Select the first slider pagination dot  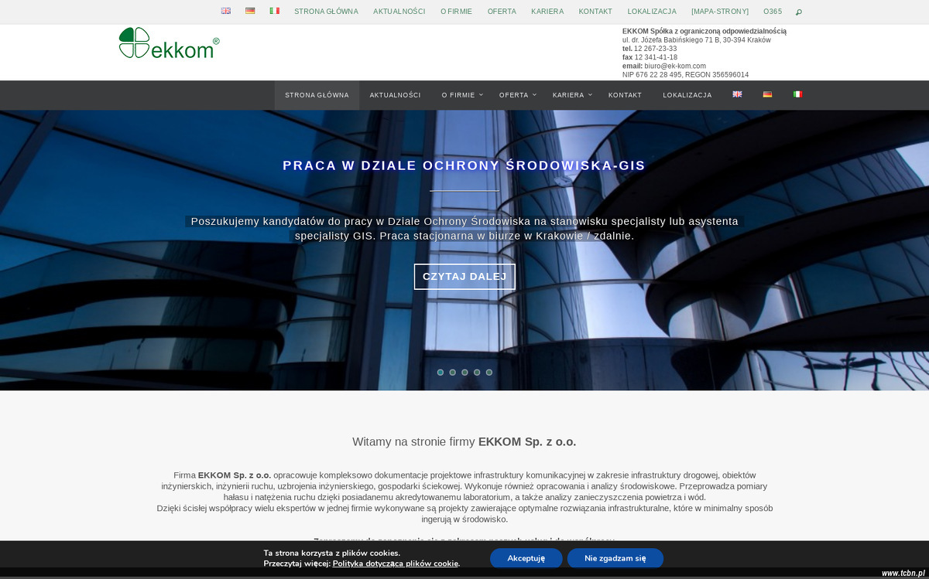pos(441,373)
